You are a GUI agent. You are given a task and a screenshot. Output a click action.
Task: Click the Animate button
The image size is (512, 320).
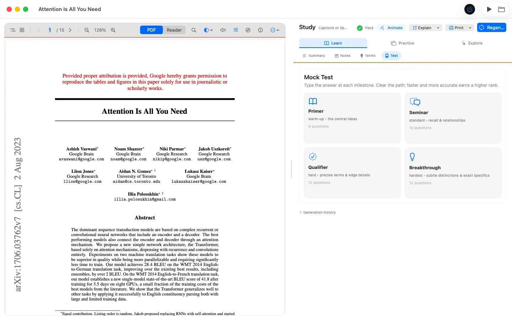pos(391,28)
